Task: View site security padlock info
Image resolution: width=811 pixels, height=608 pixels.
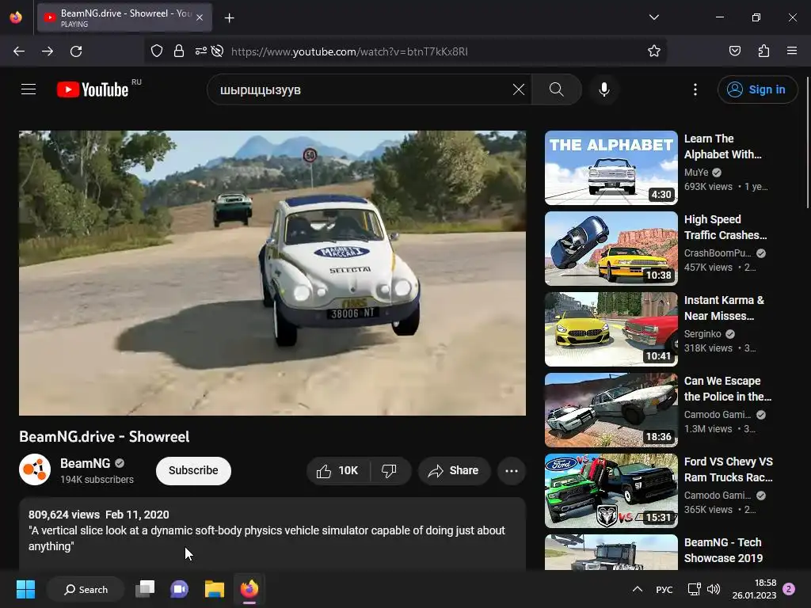Action: tap(179, 51)
